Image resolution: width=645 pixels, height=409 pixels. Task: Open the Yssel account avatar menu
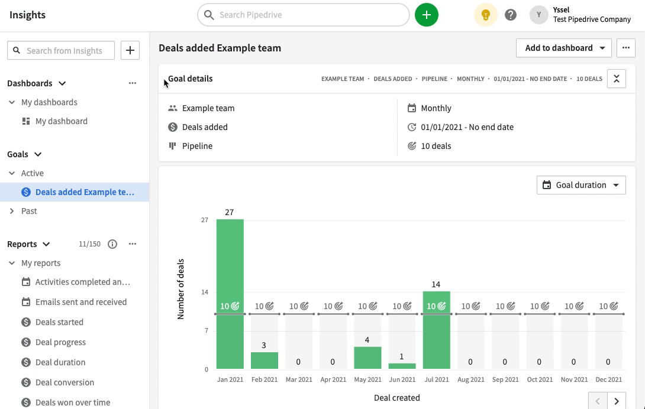[538, 15]
